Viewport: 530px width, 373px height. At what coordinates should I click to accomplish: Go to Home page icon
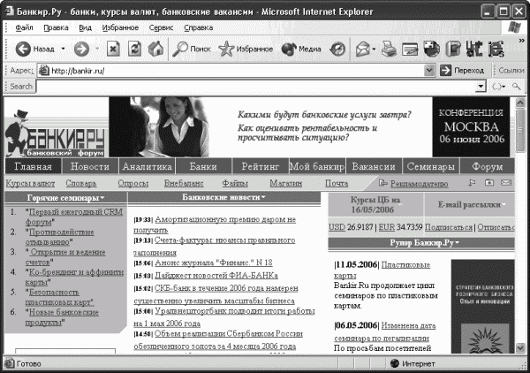pos(155,49)
